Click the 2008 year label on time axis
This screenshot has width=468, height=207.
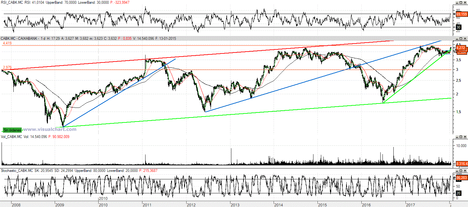pos(16,205)
